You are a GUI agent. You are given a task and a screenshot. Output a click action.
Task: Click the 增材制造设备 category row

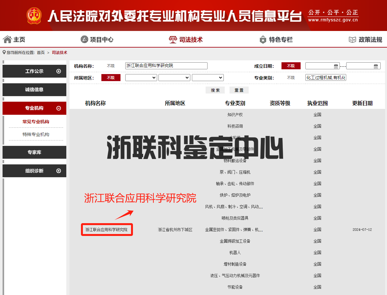point(235,264)
